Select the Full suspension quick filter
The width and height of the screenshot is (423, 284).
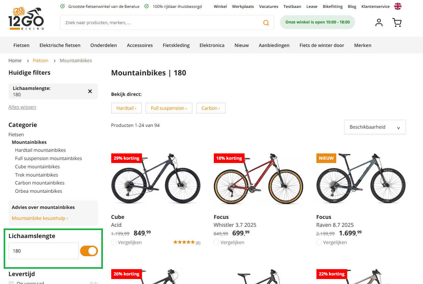pos(169,108)
